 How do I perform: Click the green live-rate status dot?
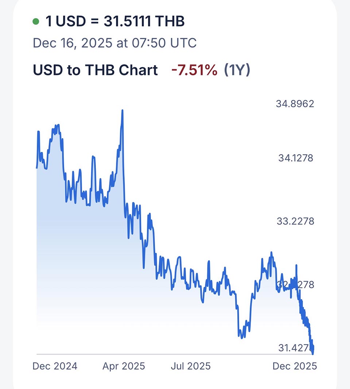pos(36,22)
